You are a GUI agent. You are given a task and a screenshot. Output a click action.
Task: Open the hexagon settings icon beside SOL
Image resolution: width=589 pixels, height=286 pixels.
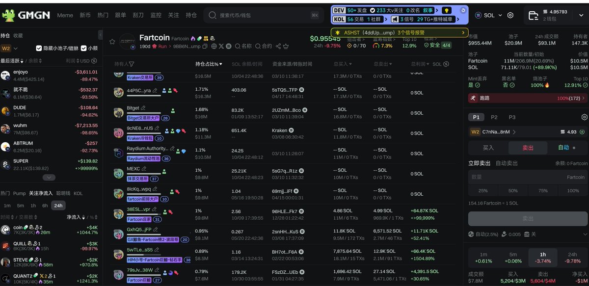coord(510,15)
